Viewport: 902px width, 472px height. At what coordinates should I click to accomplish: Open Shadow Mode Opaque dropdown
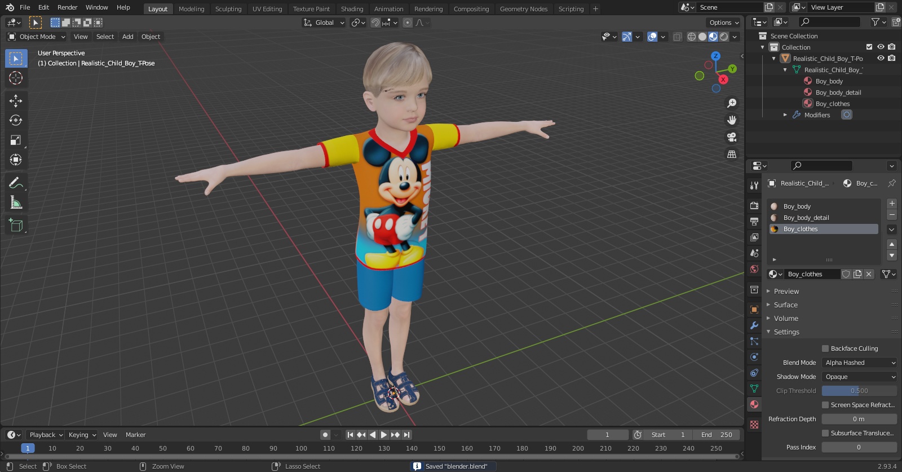859,377
